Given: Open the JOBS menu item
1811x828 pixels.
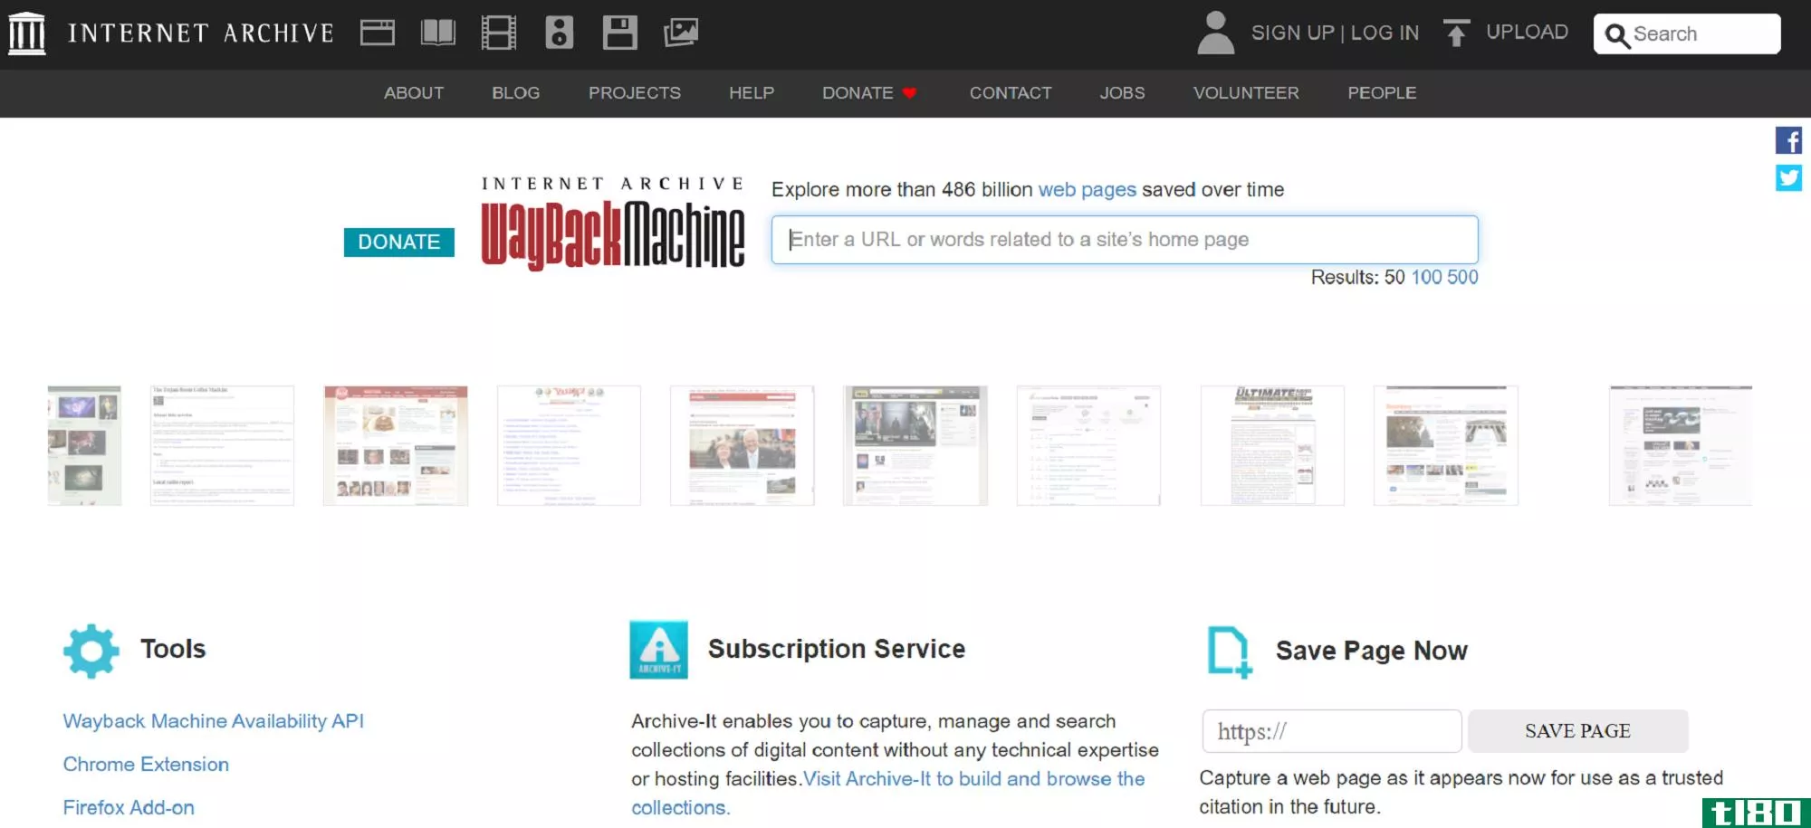Looking at the screenshot, I should (1122, 93).
